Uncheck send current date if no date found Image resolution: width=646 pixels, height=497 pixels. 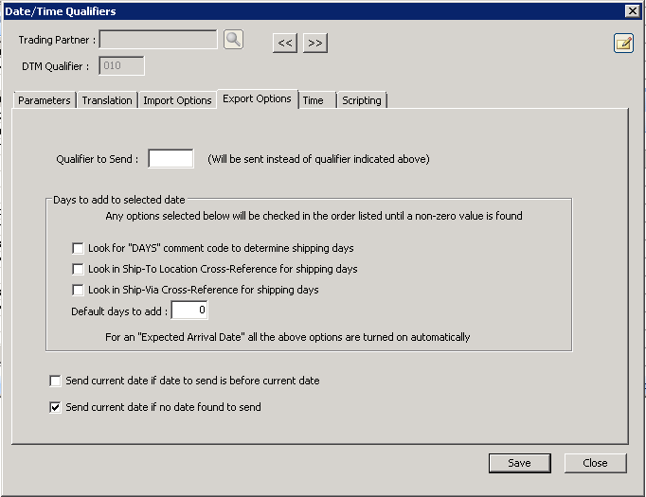(x=56, y=407)
